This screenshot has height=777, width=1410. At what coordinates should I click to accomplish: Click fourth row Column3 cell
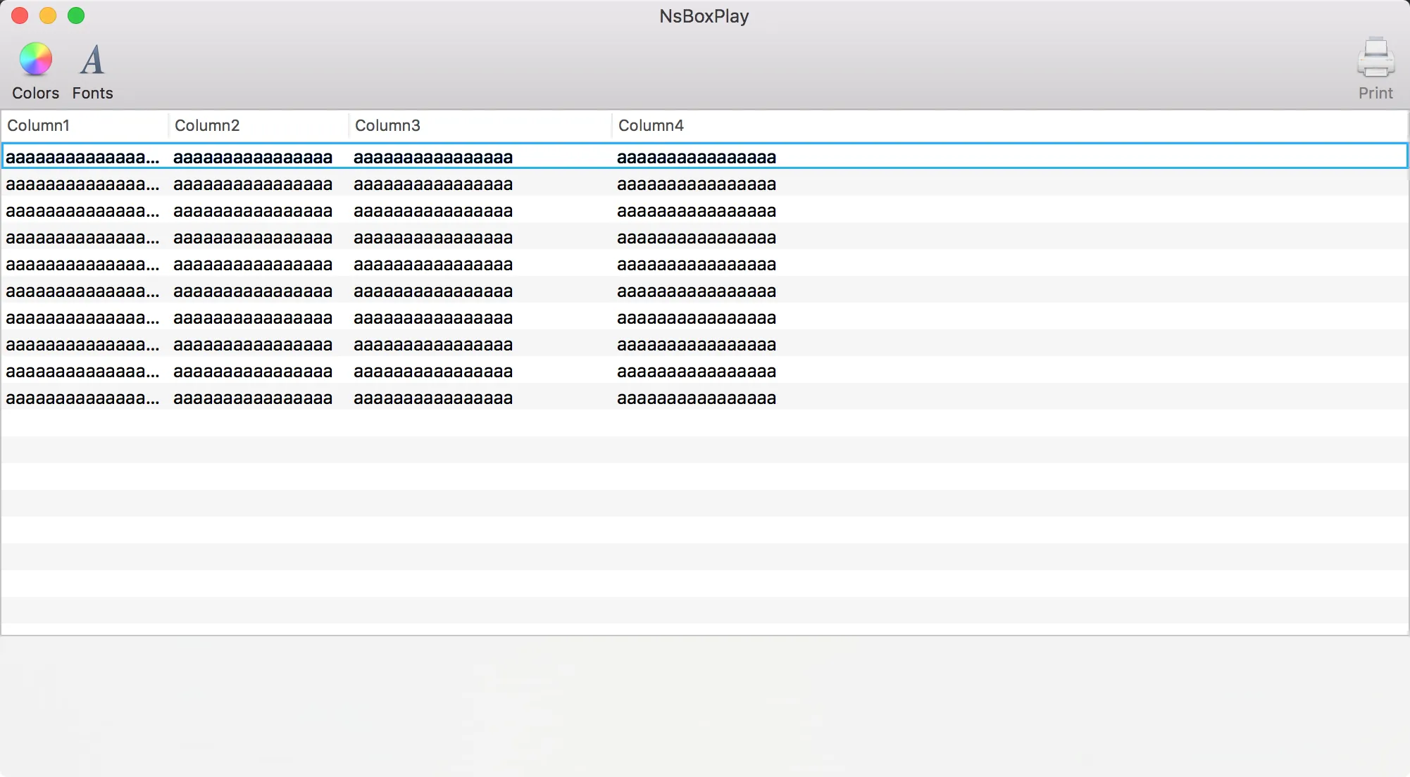click(x=433, y=238)
